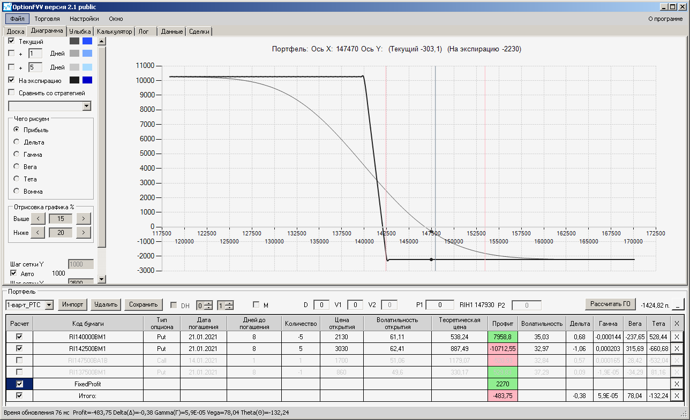The height and width of the screenshot is (420, 690).
Task: Delete the RI140000BM1 row with X
Action: pyautogui.click(x=677, y=337)
